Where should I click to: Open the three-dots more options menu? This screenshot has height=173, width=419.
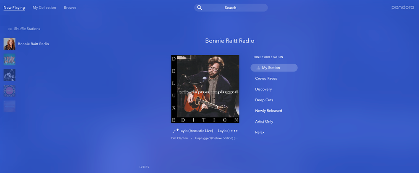(234, 131)
